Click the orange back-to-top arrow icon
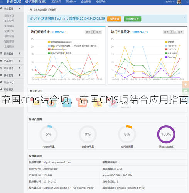Image resolution: width=189 pixels, height=193 pixels. point(186,84)
